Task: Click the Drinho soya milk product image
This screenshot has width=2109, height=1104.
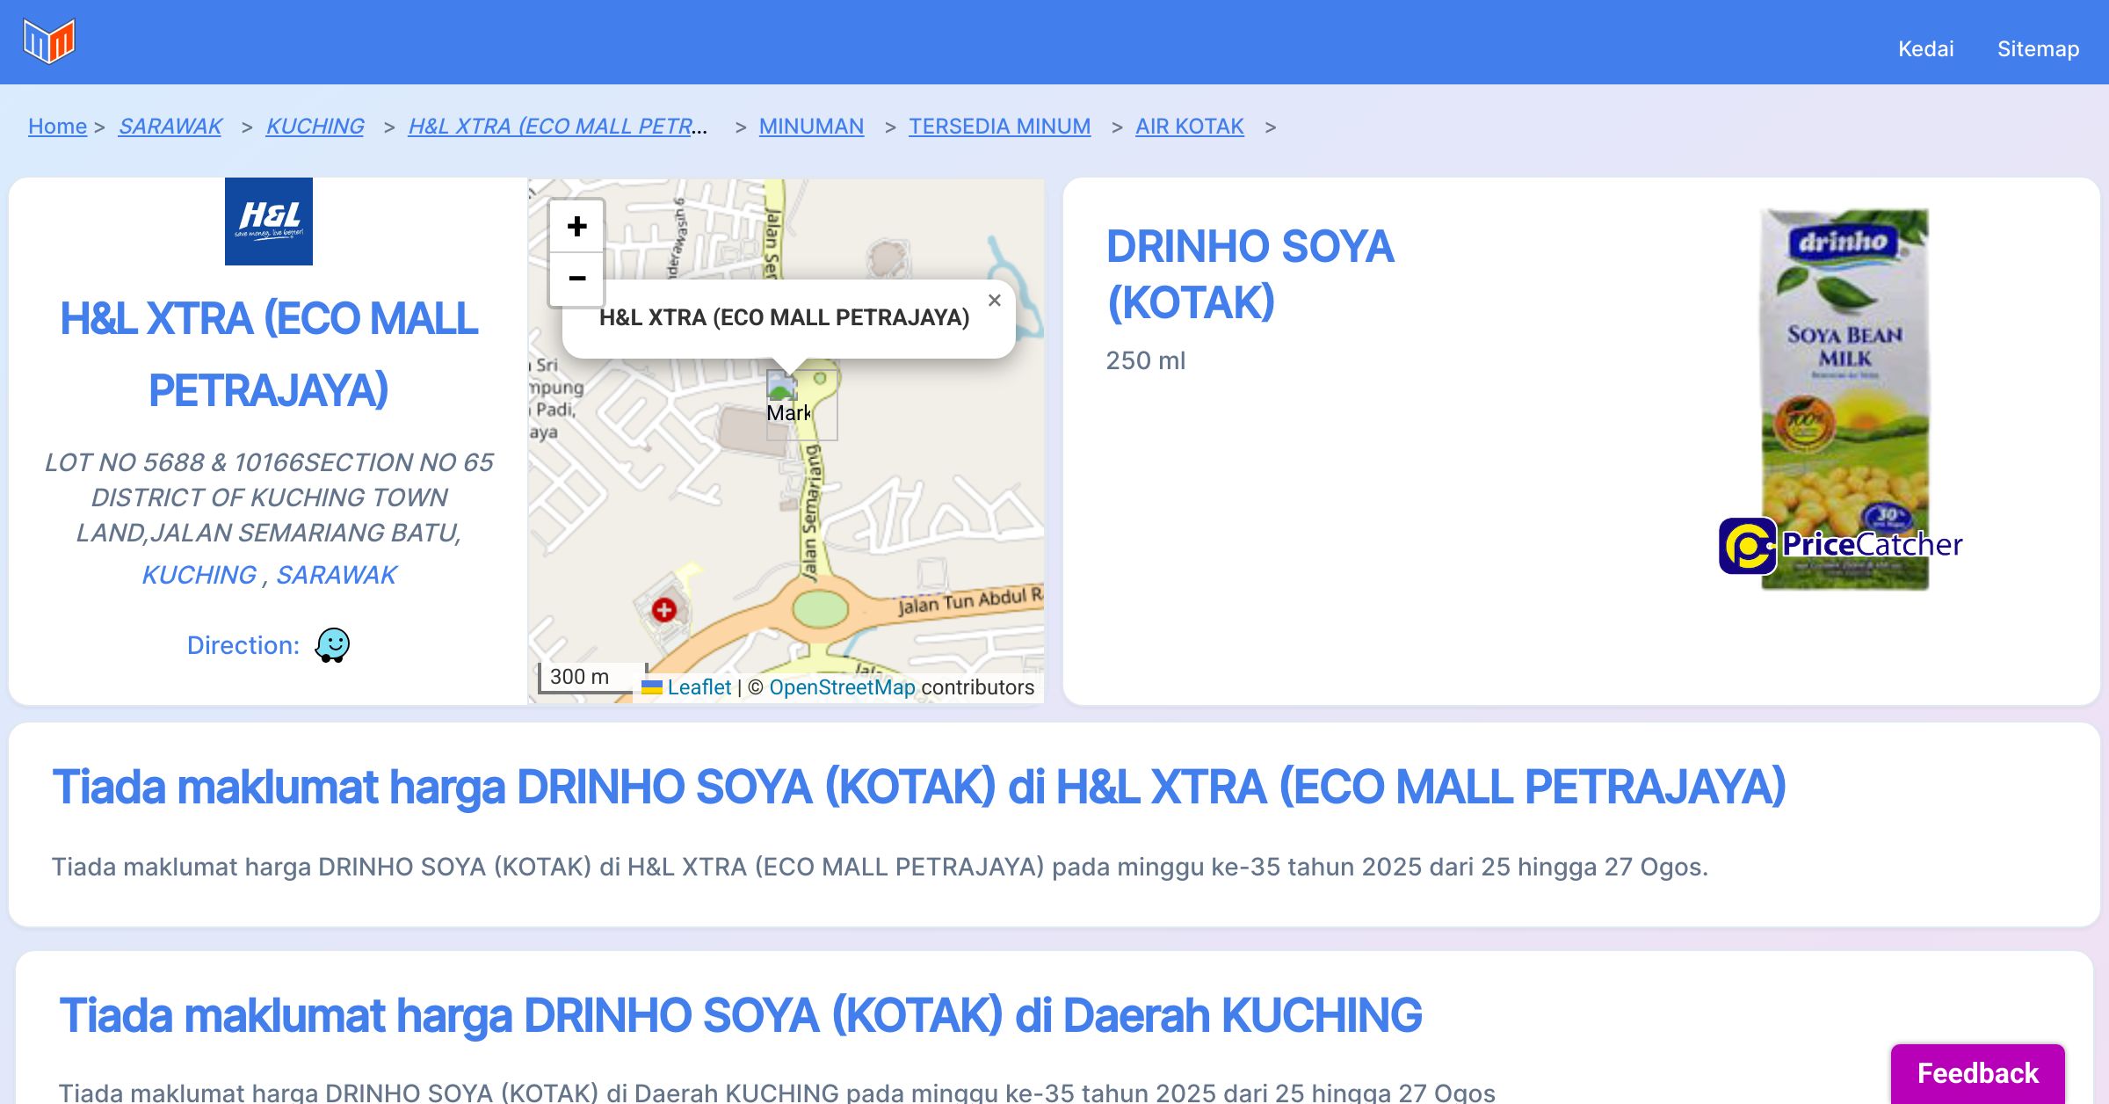Action: coord(1844,399)
